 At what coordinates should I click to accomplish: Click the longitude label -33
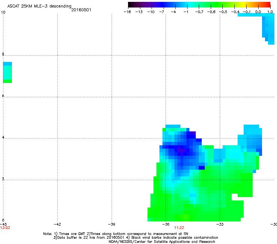coord(220,224)
